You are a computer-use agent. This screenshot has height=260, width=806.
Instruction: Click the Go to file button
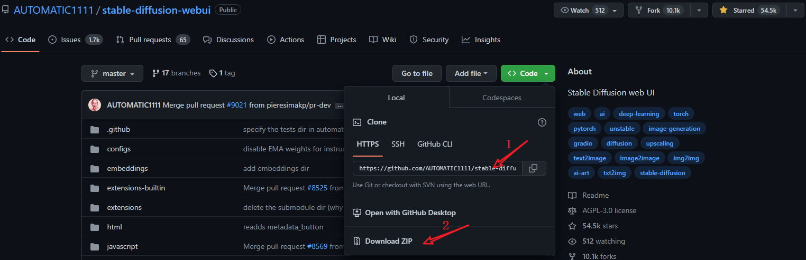click(x=417, y=73)
